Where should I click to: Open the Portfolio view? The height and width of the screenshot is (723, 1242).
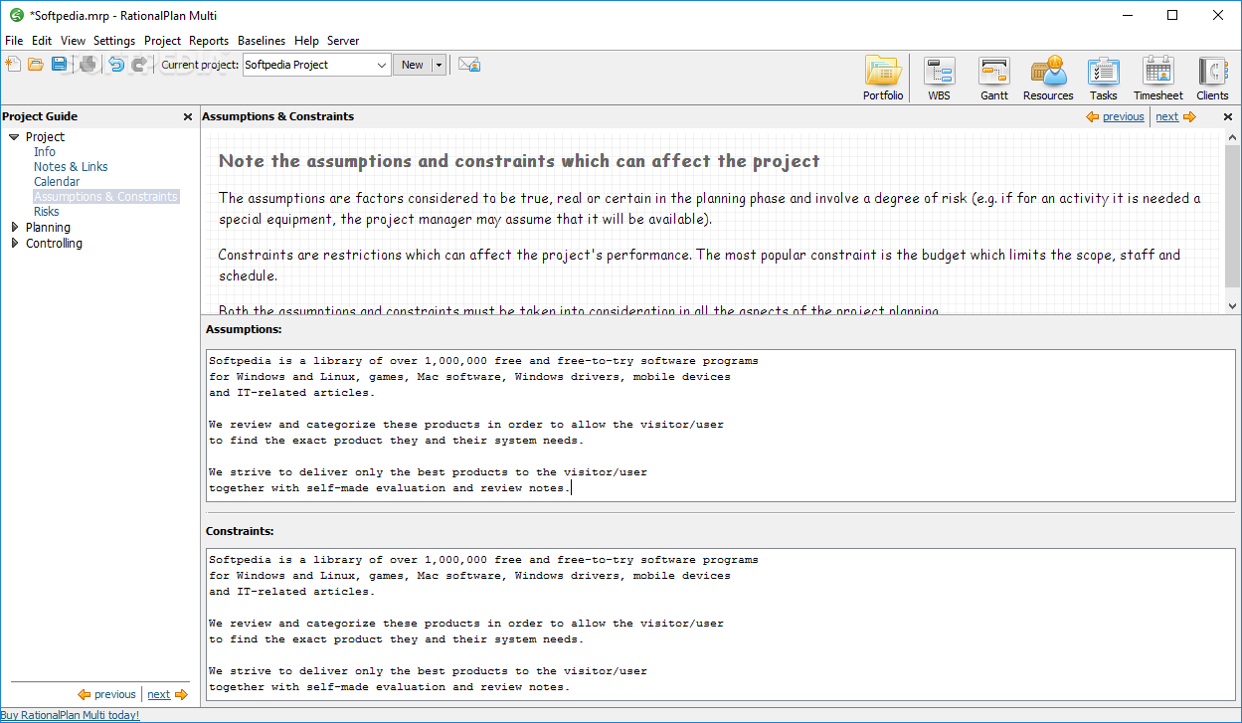click(x=883, y=79)
